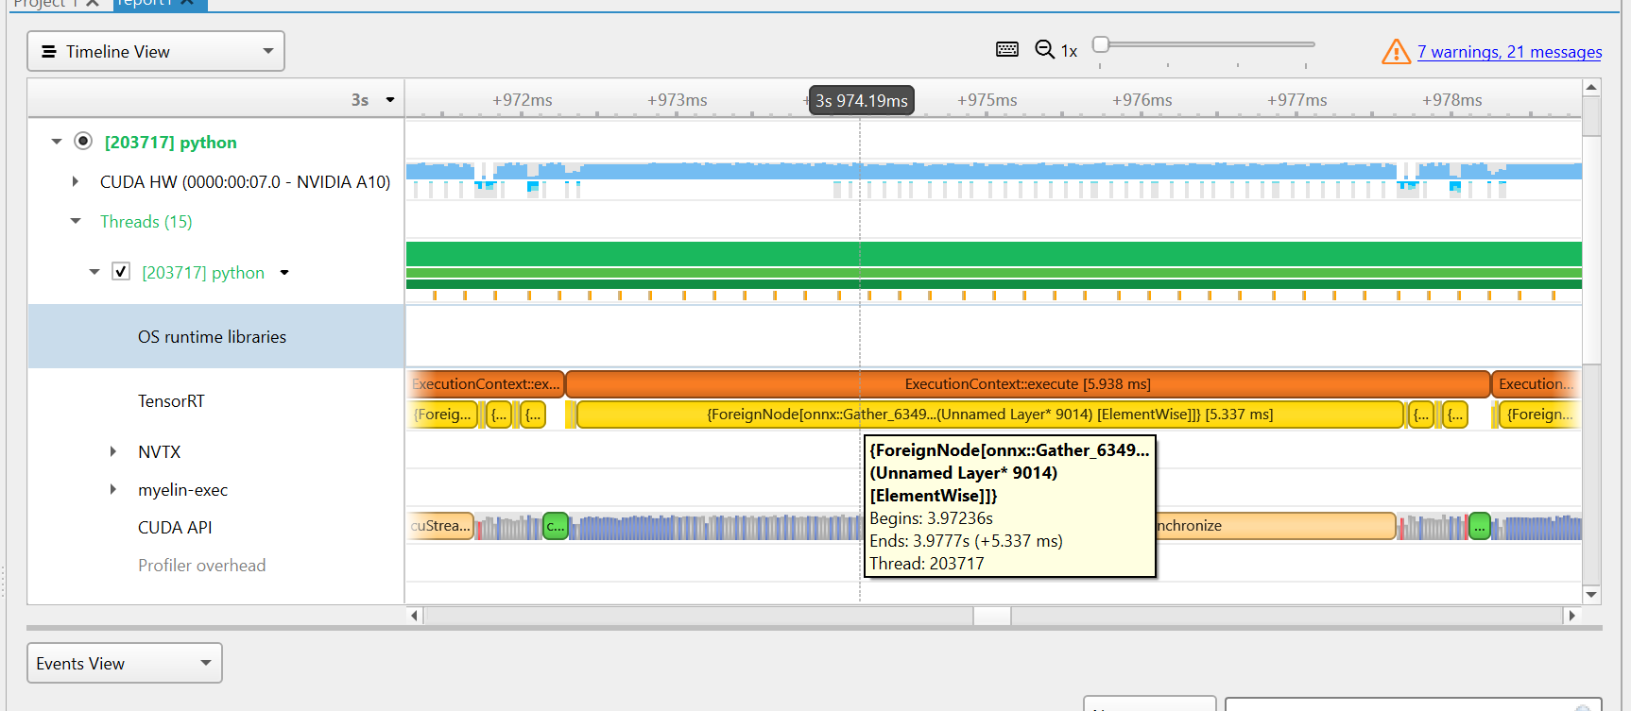The image size is (1631, 711).
Task: Click the horizontal scrollbar thumb
Action: [x=992, y=615]
